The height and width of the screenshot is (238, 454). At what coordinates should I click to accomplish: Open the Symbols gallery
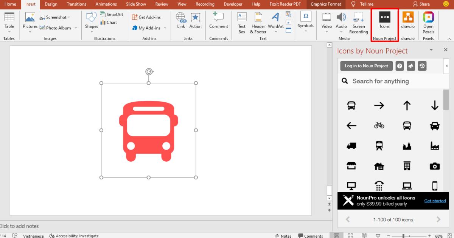coord(306,21)
